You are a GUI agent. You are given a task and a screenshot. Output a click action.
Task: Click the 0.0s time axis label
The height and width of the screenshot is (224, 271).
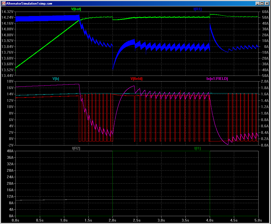tap(15, 220)
